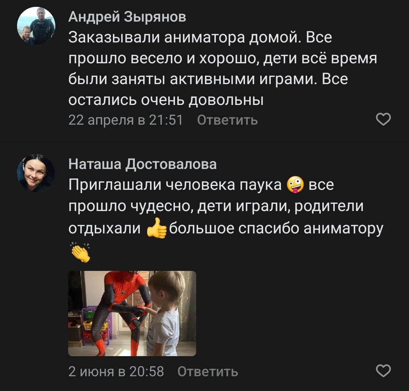The image size is (409, 391).
Task: Open the '2 июня в 20:58' timestamp
Action: (x=116, y=371)
